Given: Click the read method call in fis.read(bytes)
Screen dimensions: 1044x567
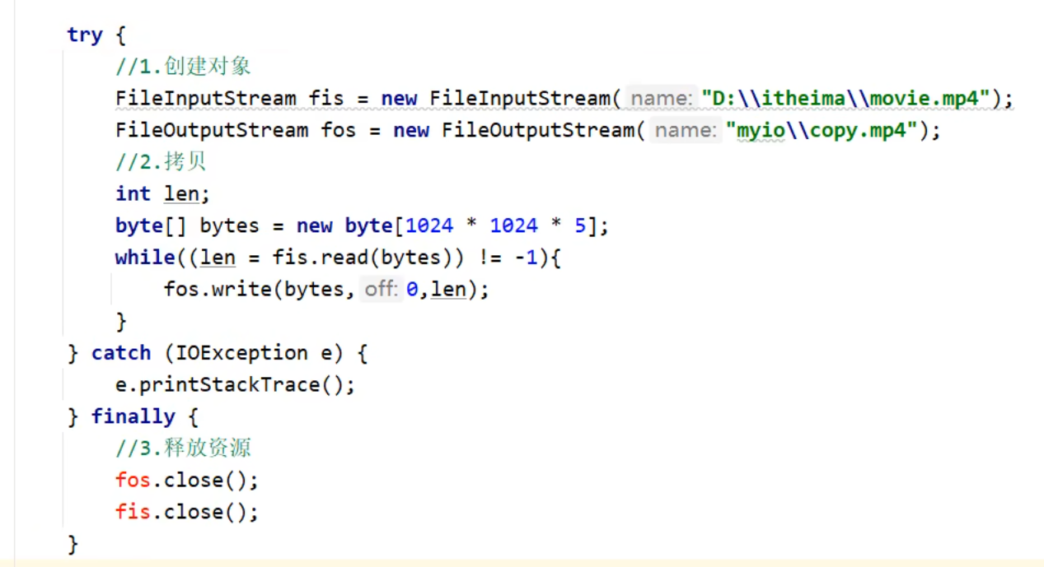Looking at the screenshot, I should click(344, 258).
